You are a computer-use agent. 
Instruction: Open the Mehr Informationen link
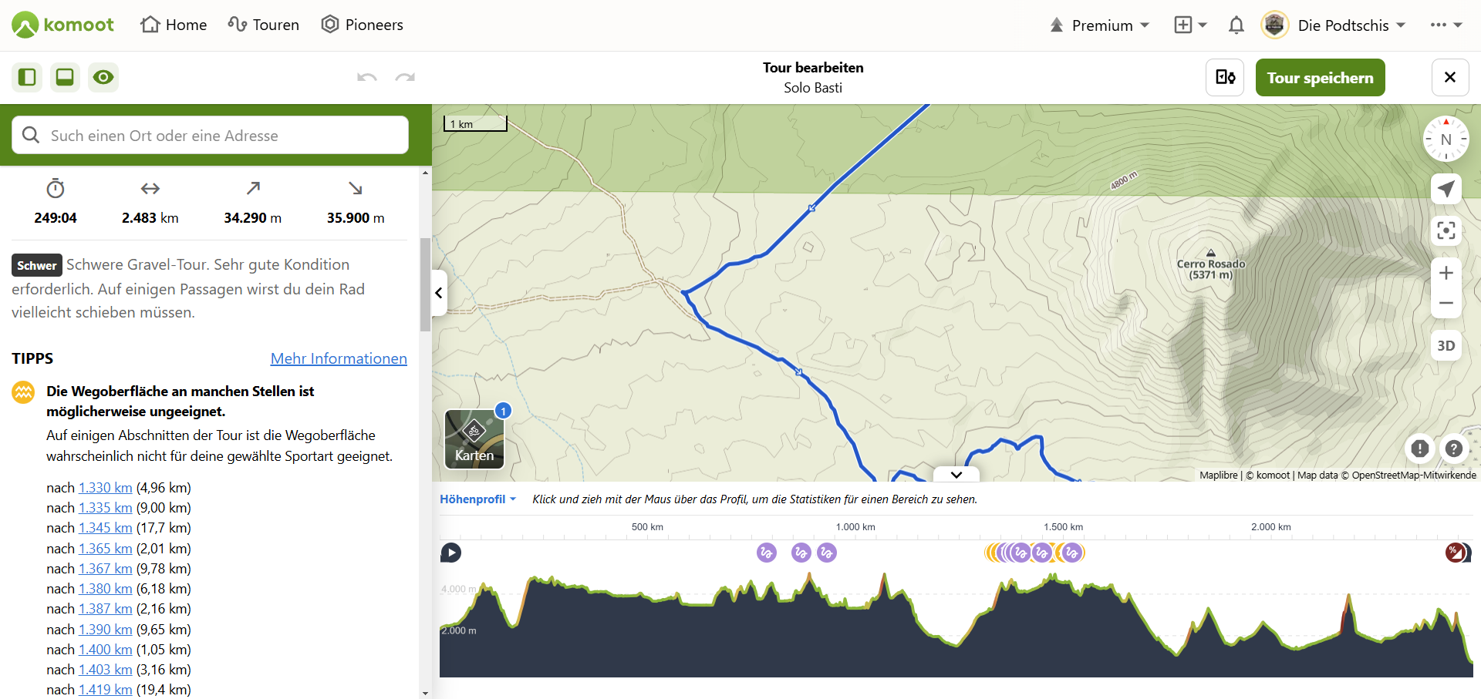coord(339,358)
